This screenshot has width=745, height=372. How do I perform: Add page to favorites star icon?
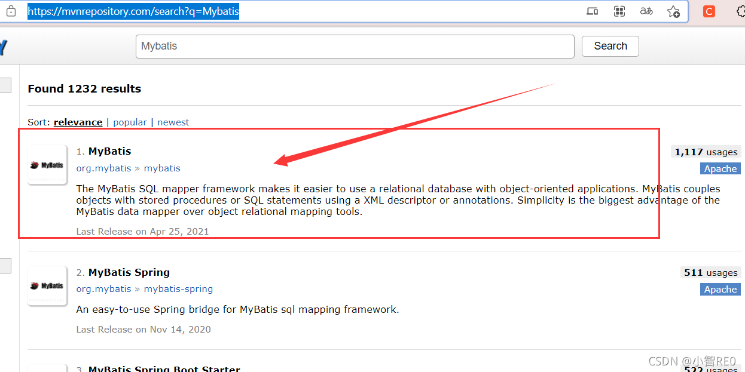click(673, 11)
